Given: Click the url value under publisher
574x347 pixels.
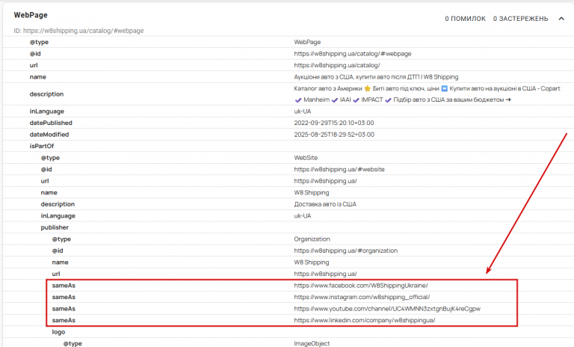Looking at the screenshot, I should click(x=325, y=274).
